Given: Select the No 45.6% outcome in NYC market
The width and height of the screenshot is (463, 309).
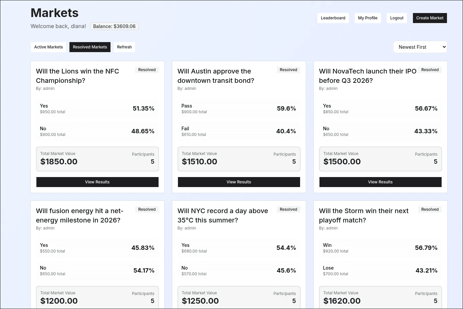Looking at the screenshot, I should [x=239, y=271].
